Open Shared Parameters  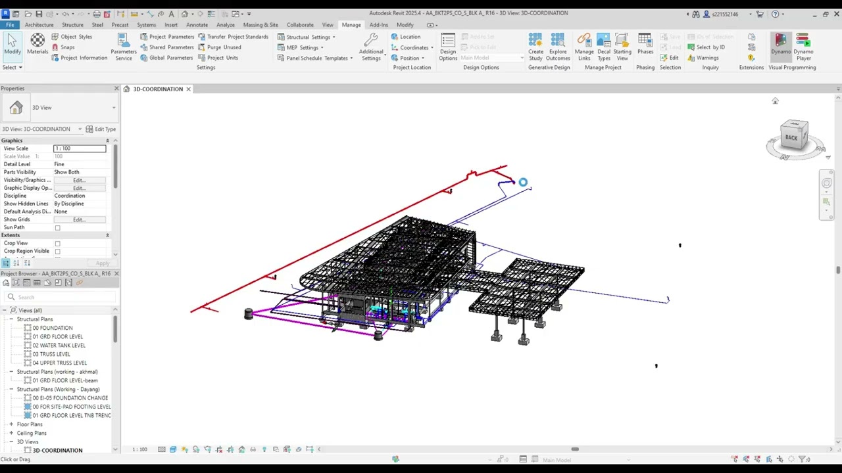[167, 47]
